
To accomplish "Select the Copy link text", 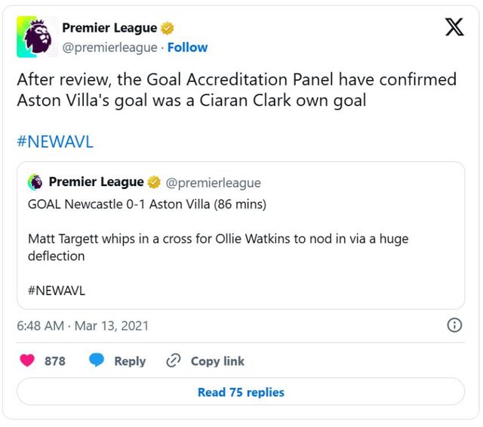I will pos(217,361).
